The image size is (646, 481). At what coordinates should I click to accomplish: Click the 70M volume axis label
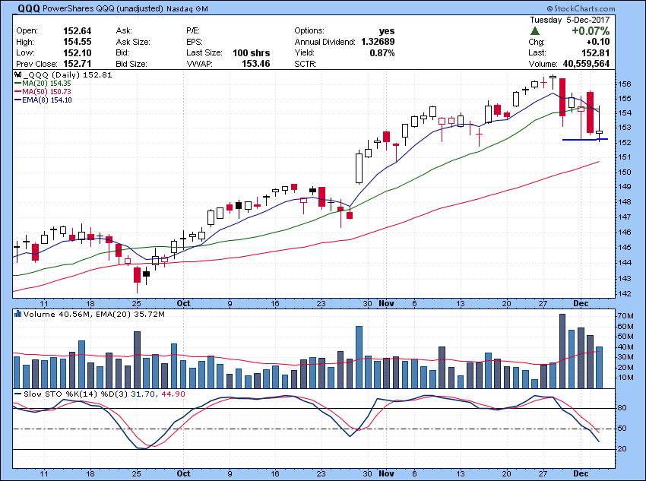(625, 316)
